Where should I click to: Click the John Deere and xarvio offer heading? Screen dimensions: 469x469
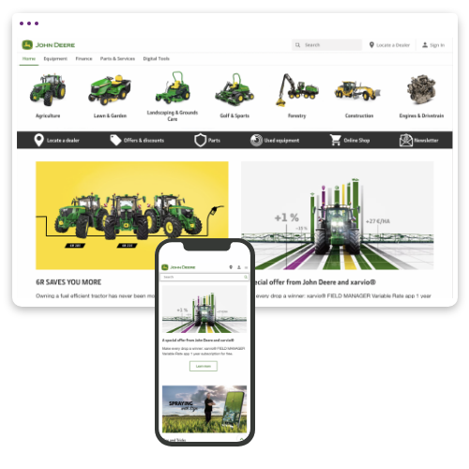pos(316,282)
